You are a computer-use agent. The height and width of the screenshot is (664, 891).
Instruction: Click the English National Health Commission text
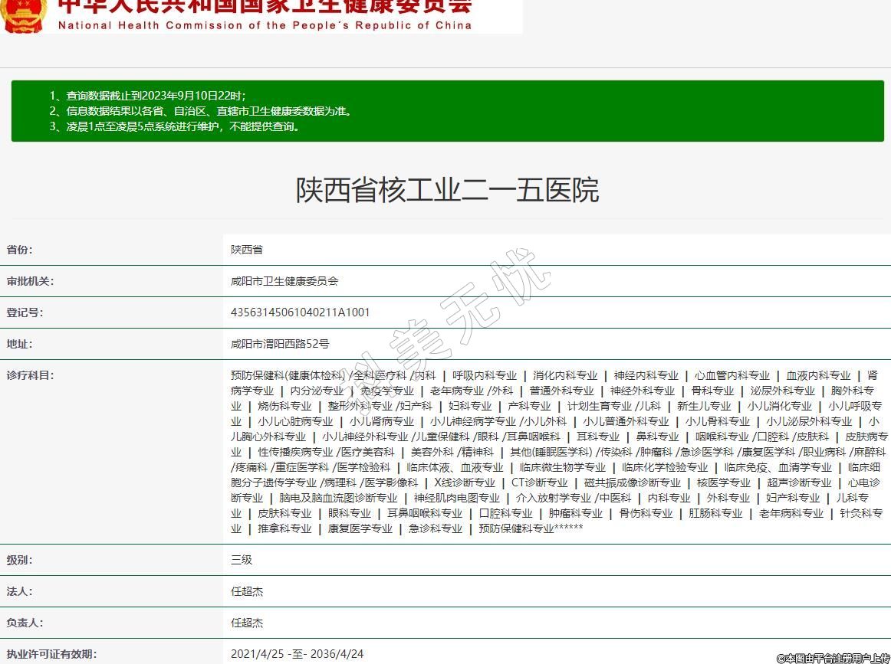tap(265, 25)
